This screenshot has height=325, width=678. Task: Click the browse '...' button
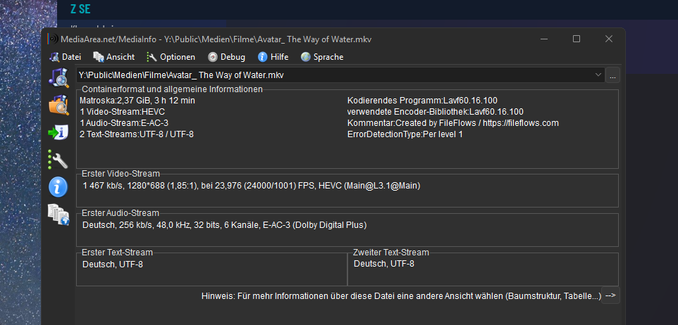tap(612, 75)
